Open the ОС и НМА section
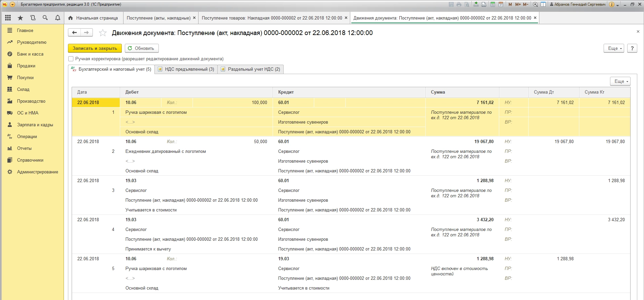 tap(32, 113)
